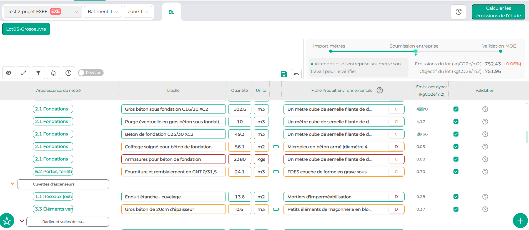This screenshot has height=230, width=529.
Task: Click the Validation MOE step marker
Action: pyautogui.click(x=500, y=51)
